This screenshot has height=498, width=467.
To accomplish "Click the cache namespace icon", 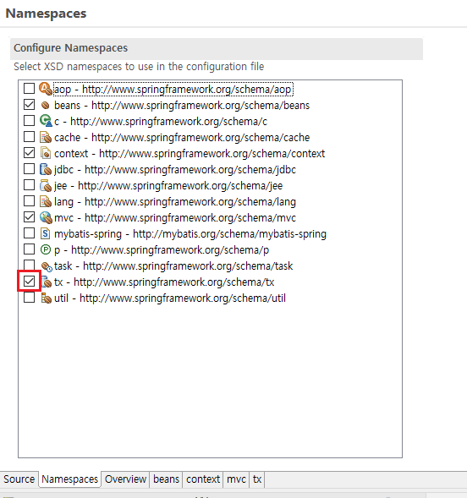I will (x=46, y=137).
